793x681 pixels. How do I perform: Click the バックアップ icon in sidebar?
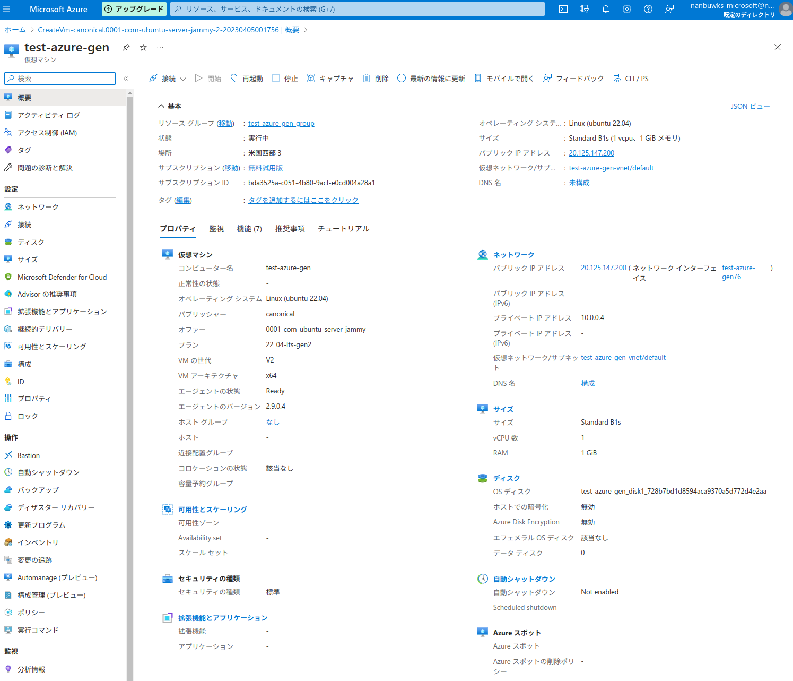coord(8,490)
